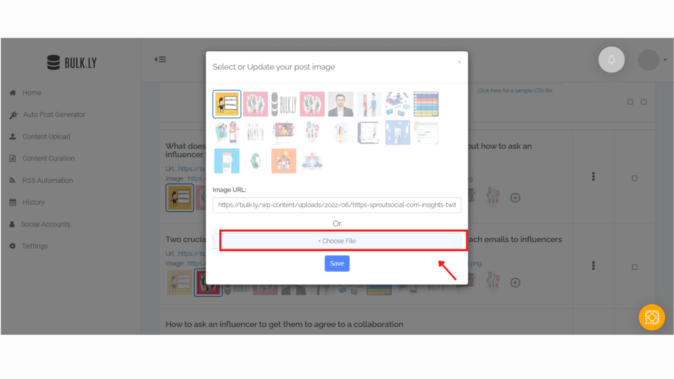Open the orange help lifebuoy icon
This screenshot has height=379, width=674.
point(652,317)
